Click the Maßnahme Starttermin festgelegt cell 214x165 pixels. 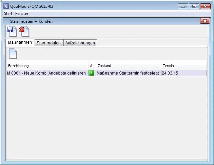coord(128,73)
